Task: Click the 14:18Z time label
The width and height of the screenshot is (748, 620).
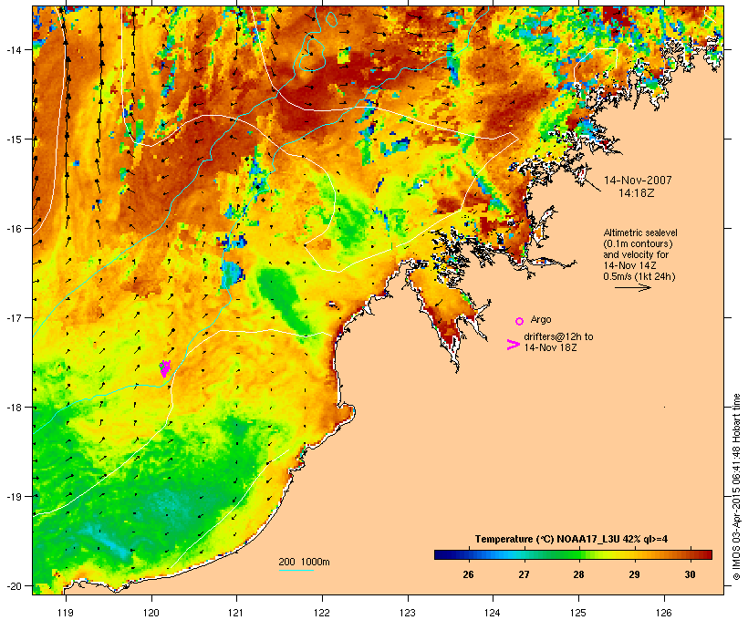Action: click(x=636, y=193)
